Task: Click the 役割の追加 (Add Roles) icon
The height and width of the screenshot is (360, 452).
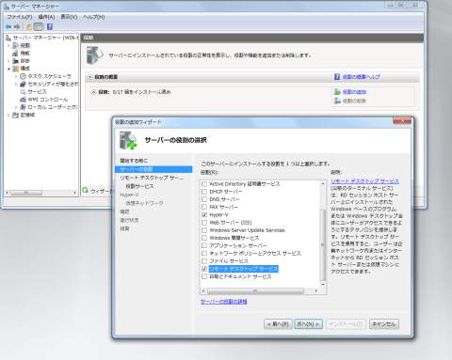Action: pos(337,92)
